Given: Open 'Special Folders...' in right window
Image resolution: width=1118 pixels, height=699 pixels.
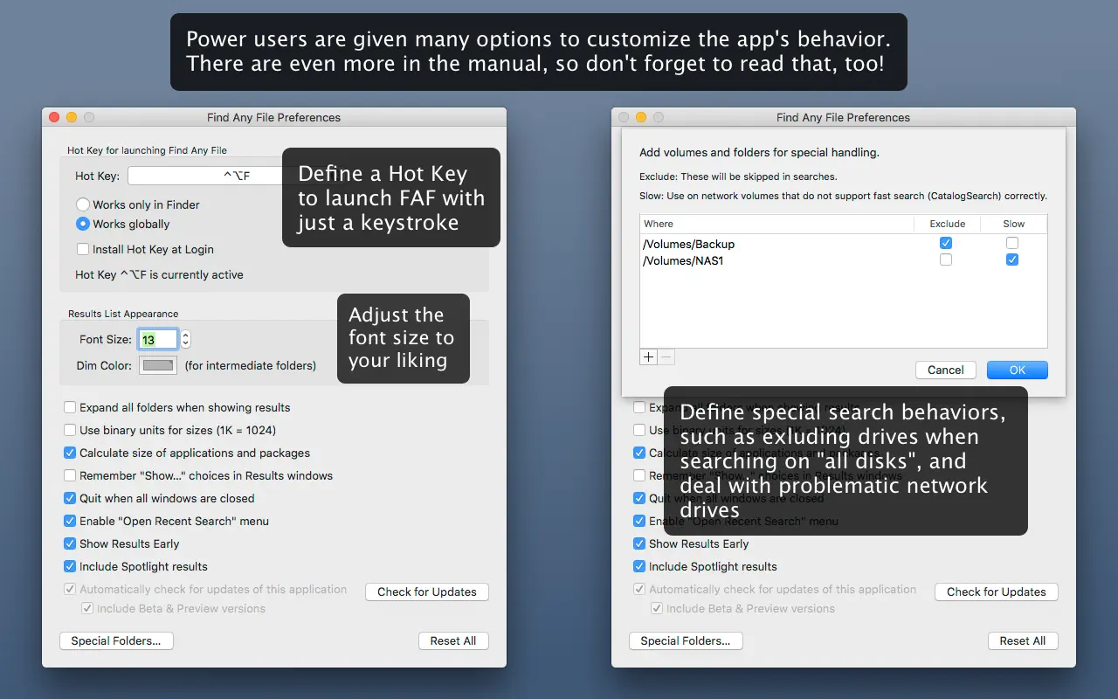Looking at the screenshot, I should [686, 640].
